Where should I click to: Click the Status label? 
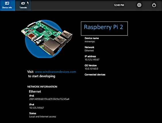click(x=33, y=113)
